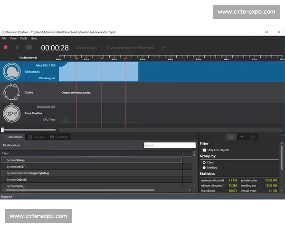Screen dimensions: 285x228
Task: Select the Time Profiler stopwatch icon
Action: (11, 113)
